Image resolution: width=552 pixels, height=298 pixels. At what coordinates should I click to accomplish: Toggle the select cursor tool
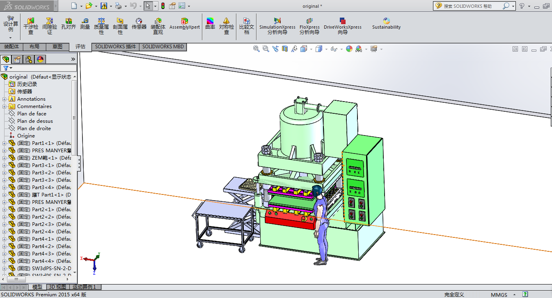point(148,6)
